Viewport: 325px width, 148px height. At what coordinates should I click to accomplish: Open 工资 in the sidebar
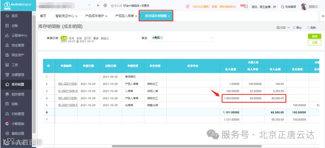(14, 65)
